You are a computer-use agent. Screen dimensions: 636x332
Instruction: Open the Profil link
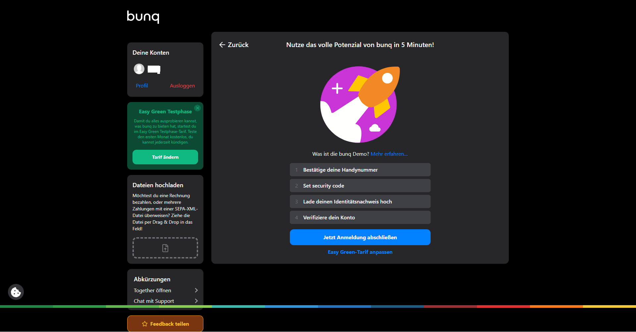(x=142, y=85)
